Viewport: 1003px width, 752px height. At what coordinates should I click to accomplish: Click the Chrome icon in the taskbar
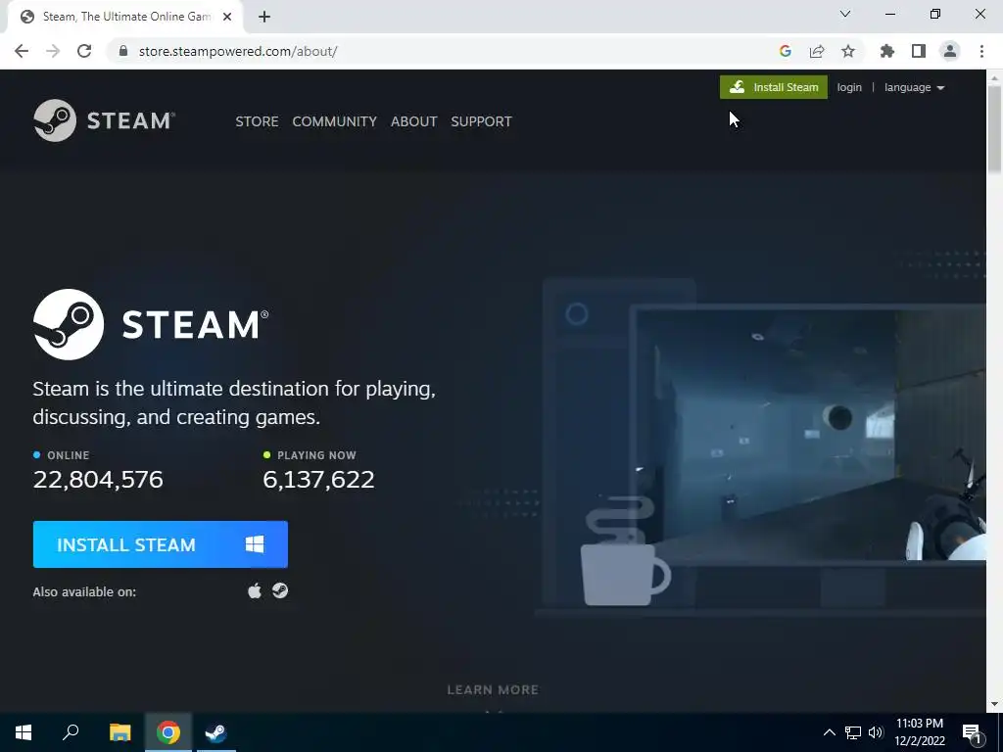[x=168, y=732]
